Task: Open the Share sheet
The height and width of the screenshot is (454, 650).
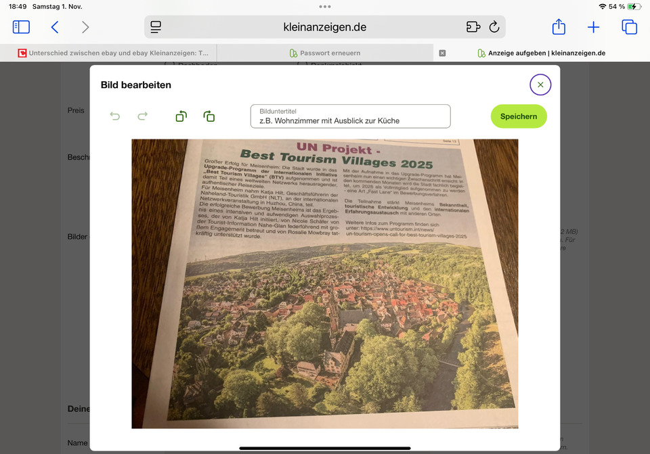Action: (559, 27)
